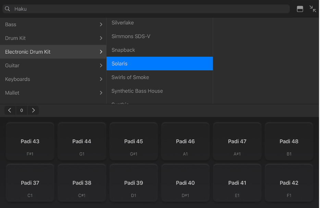Image resolution: width=320 pixels, height=208 pixels.
Task: Trigger Padi 43 drum pad
Action: [30, 141]
